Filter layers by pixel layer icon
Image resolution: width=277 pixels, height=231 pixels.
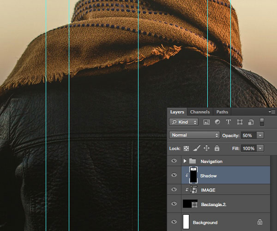click(206, 122)
